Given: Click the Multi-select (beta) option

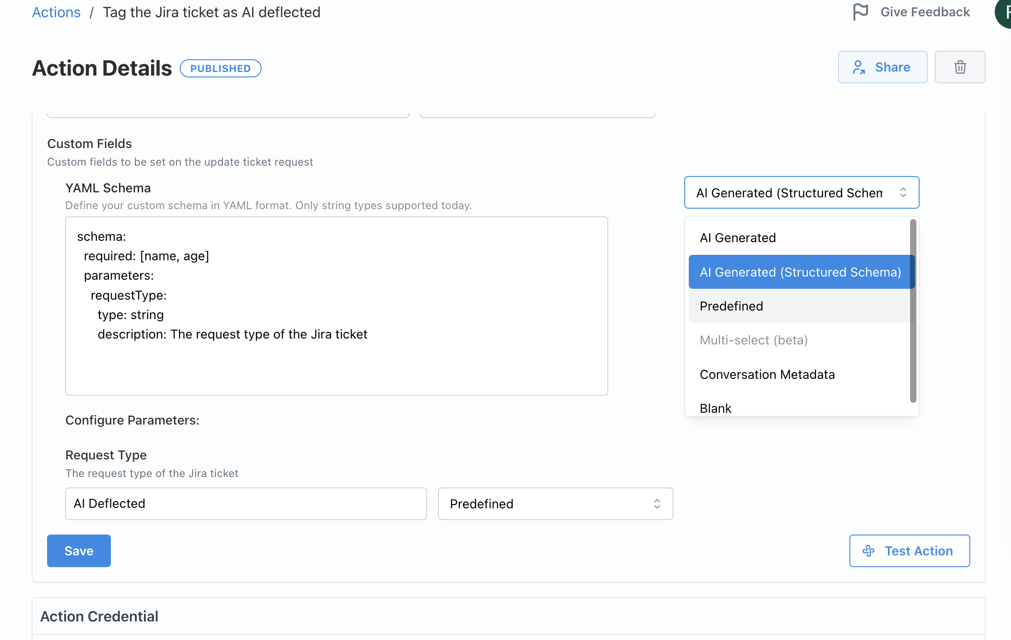Looking at the screenshot, I should (753, 340).
